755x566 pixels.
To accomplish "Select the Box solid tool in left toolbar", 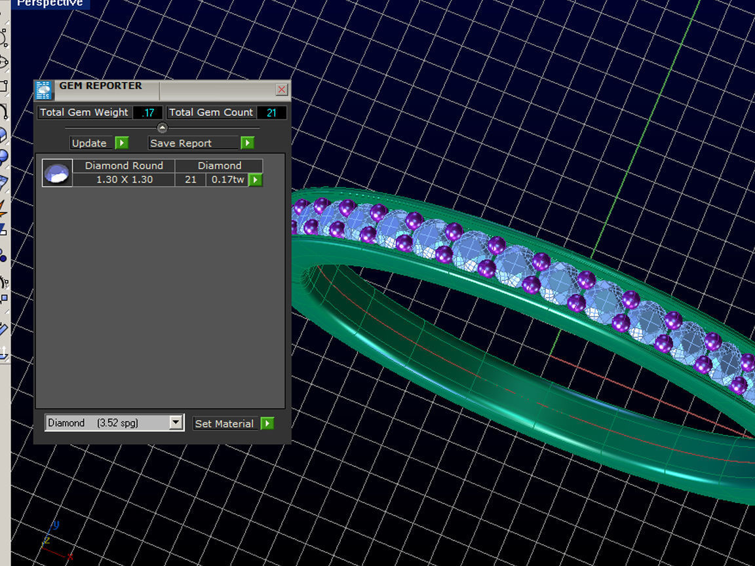I will [x=4, y=135].
